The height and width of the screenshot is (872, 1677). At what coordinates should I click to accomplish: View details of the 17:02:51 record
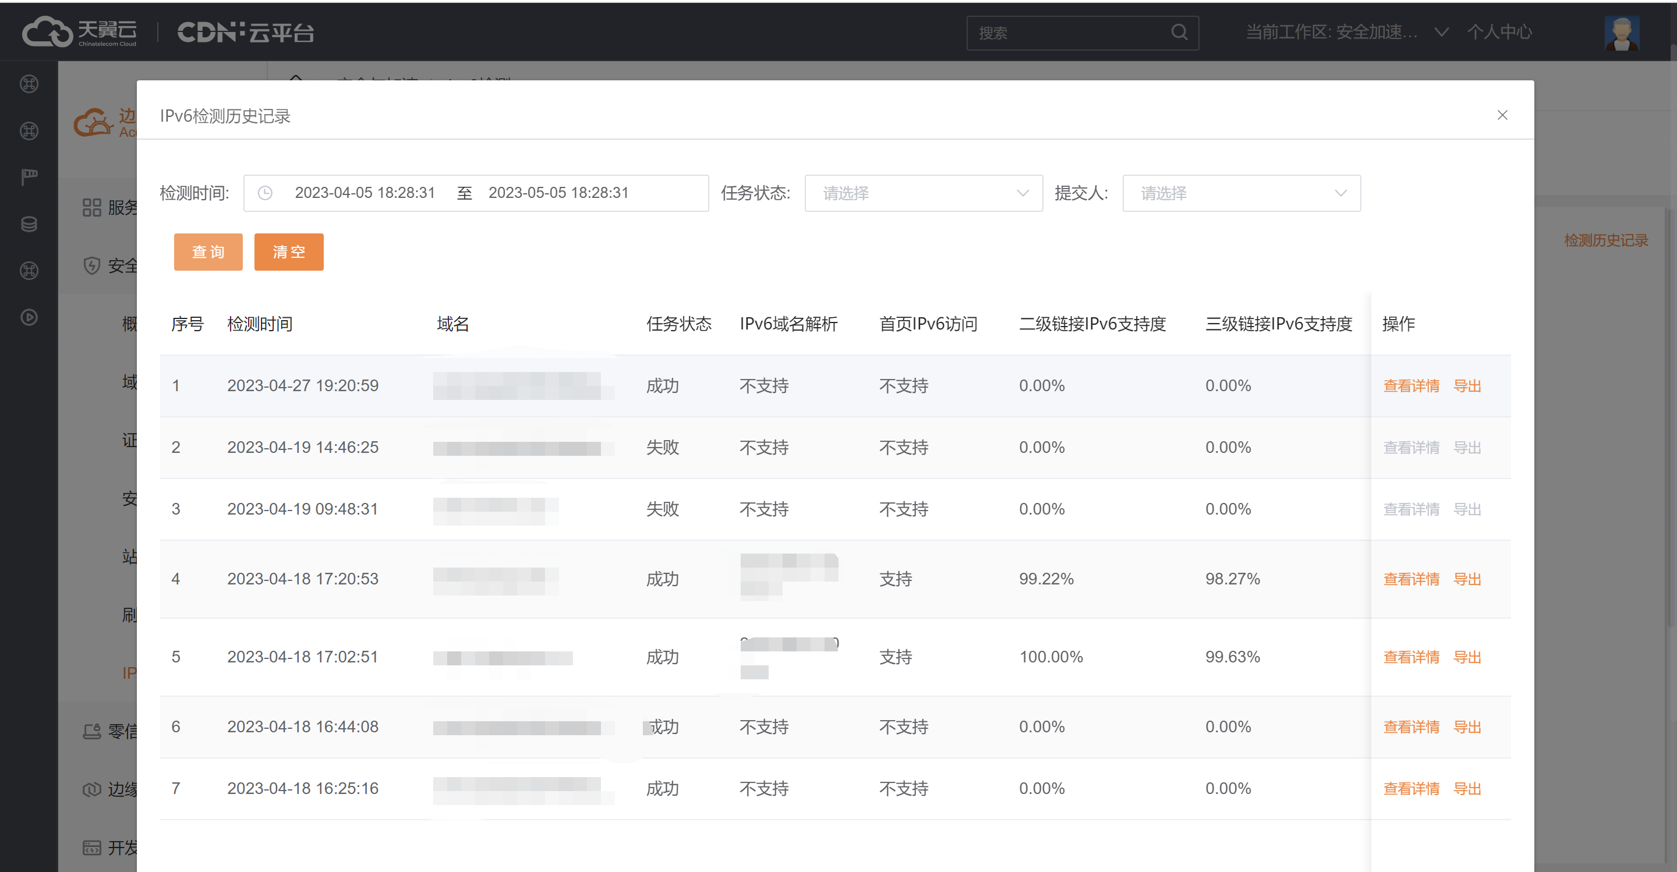[x=1411, y=657]
